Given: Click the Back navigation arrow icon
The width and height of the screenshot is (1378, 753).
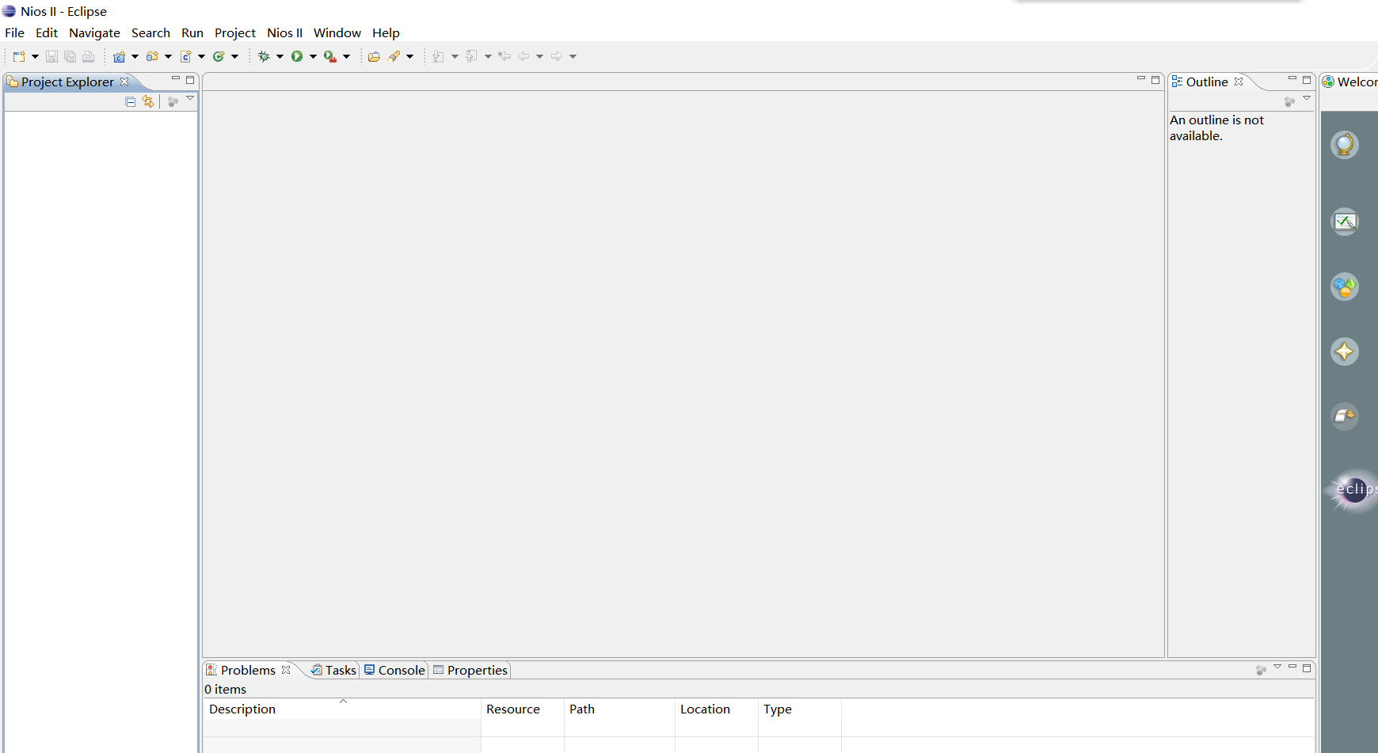Looking at the screenshot, I should click(523, 56).
